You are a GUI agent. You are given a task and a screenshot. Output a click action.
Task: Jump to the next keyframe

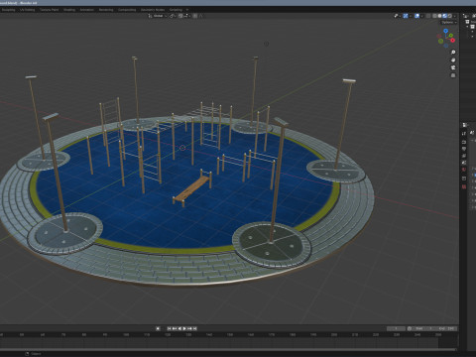189,328
